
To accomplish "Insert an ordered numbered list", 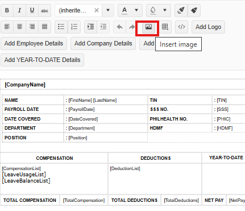I will (x=74, y=27).
